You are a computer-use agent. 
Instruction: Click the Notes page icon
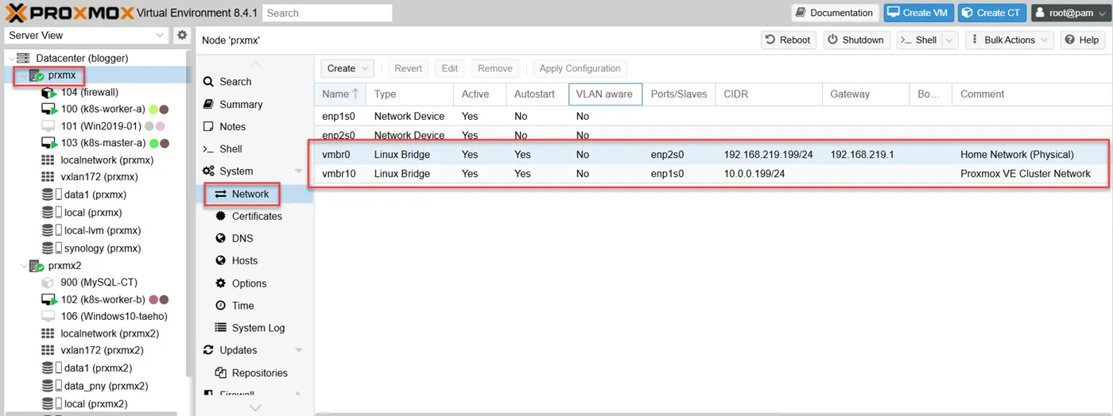coord(208,126)
